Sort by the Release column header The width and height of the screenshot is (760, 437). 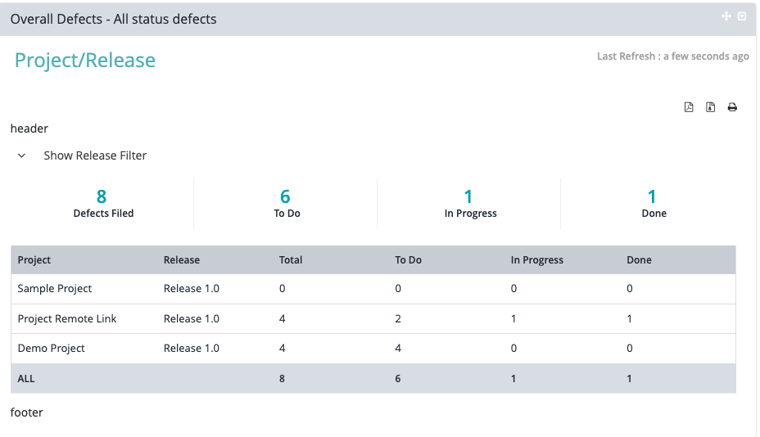(182, 260)
